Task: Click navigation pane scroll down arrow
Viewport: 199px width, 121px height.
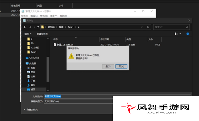Action: click(48, 91)
